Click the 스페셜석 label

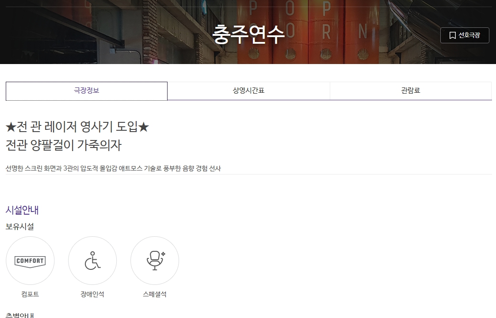155,294
